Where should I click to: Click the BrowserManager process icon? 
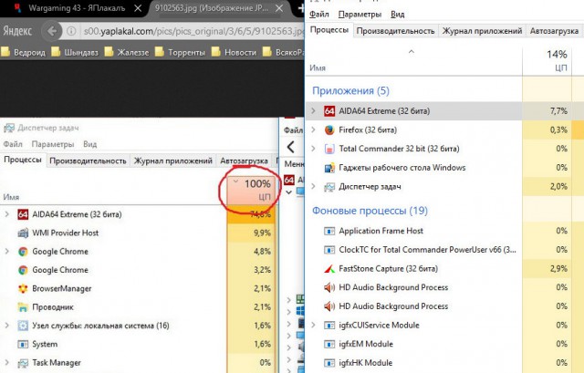pos(23,288)
